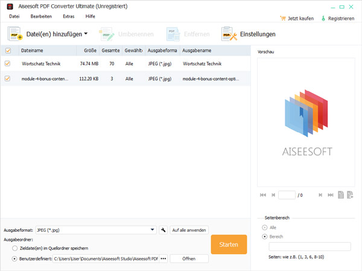The height and width of the screenshot is (271, 362).
Task: Open output format settings wrench icon
Action: pos(163,230)
